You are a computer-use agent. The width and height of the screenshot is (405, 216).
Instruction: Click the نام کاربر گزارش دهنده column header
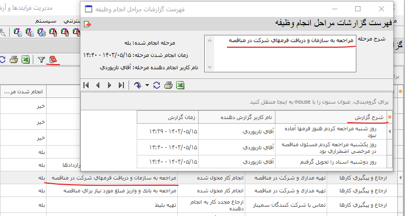(x=237, y=117)
